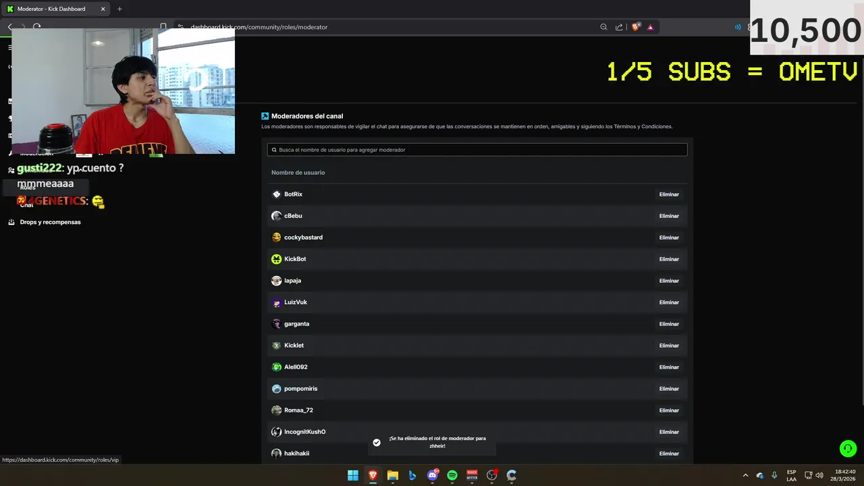The width and height of the screenshot is (864, 486).
Task: Click the moderator removed notification toast
Action: [x=432, y=442]
